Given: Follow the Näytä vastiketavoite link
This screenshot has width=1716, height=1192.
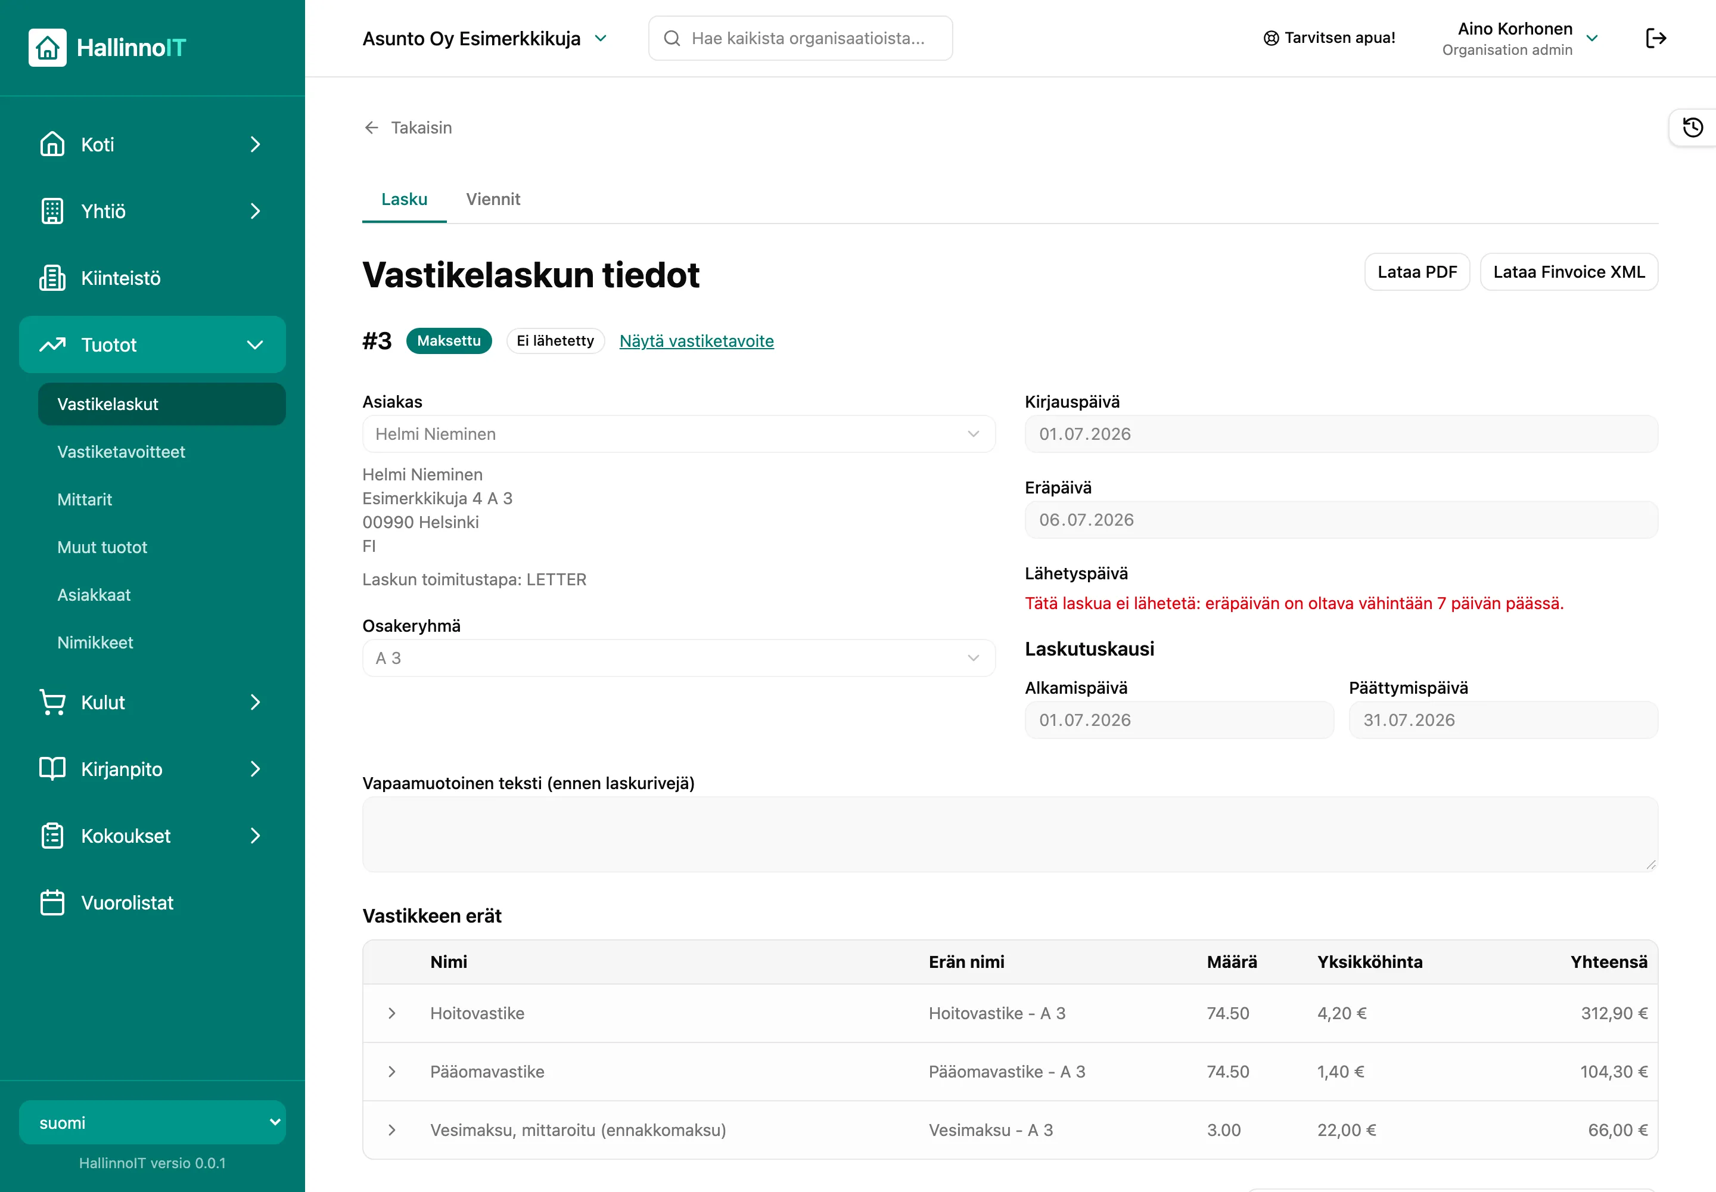Looking at the screenshot, I should [x=696, y=340].
